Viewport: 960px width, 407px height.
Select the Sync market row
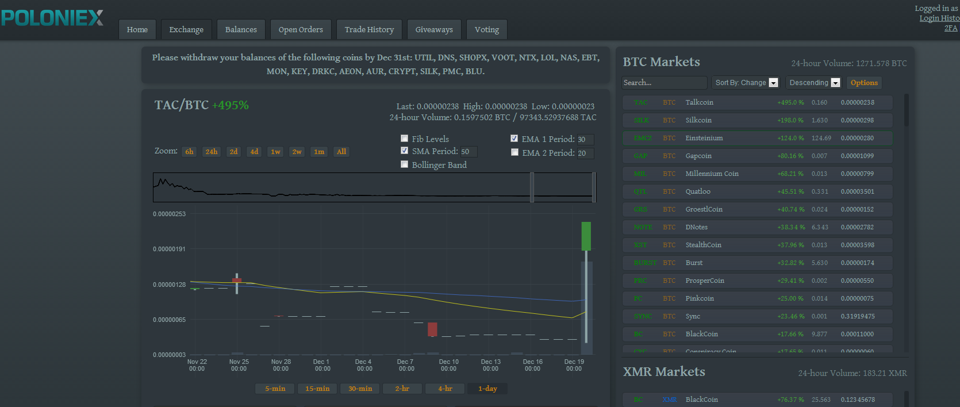pos(758,316)
